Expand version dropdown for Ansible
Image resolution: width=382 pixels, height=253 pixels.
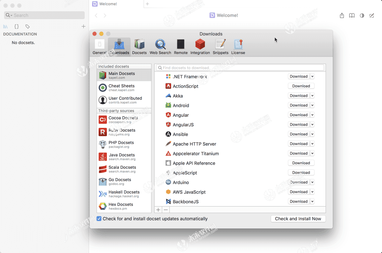(x=312, y=134)
